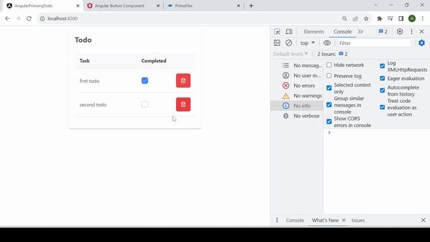430x242 pixels.
Task: Toggle blue console settings gear
Action: 422,43
